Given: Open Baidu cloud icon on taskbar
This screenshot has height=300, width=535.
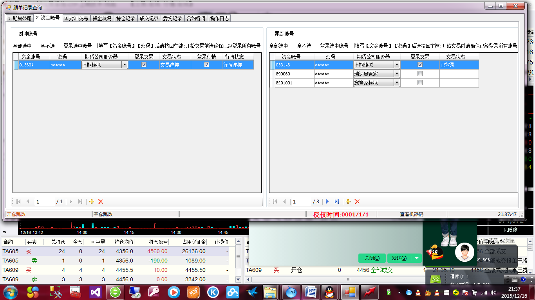Looking at the screenshot, I should (232, 292).
